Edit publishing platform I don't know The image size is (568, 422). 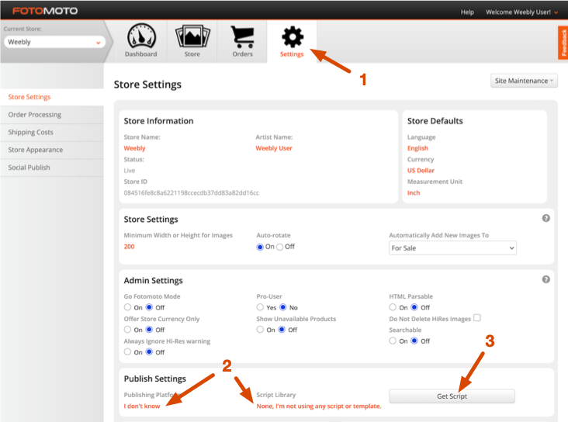point(142,406)
